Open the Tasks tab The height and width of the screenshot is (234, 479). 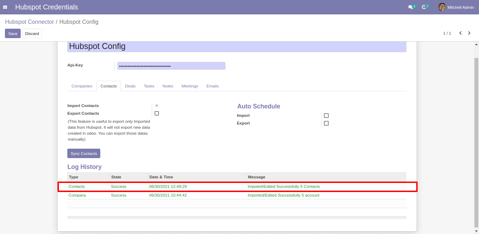point(149,86)
